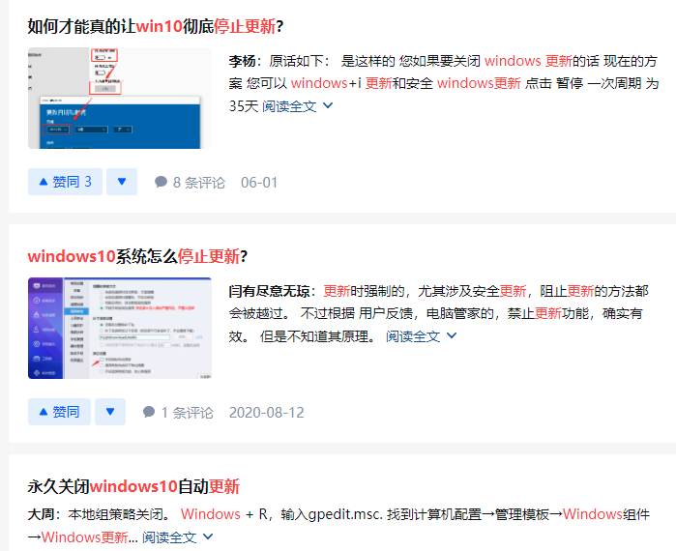The width and height of the screenshot is (676, 551).
Task: Click comment bubble icon beside 1 条评论
Action: pyautogui.click(x=149, y=412)
